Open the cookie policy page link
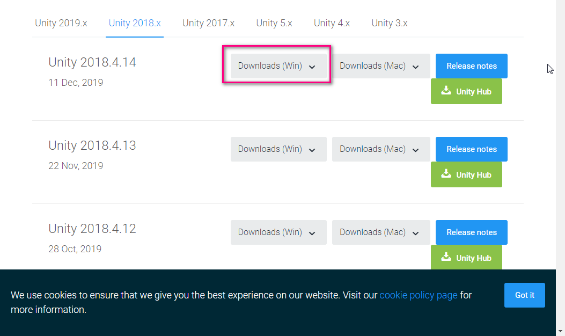The image size is (565, 336). click(419, 295)
